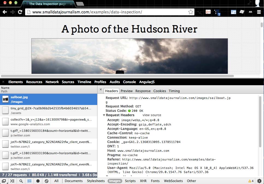Clear the network log with the clear icon
Viewport: 264px width, 184px height.
point(47,181)
